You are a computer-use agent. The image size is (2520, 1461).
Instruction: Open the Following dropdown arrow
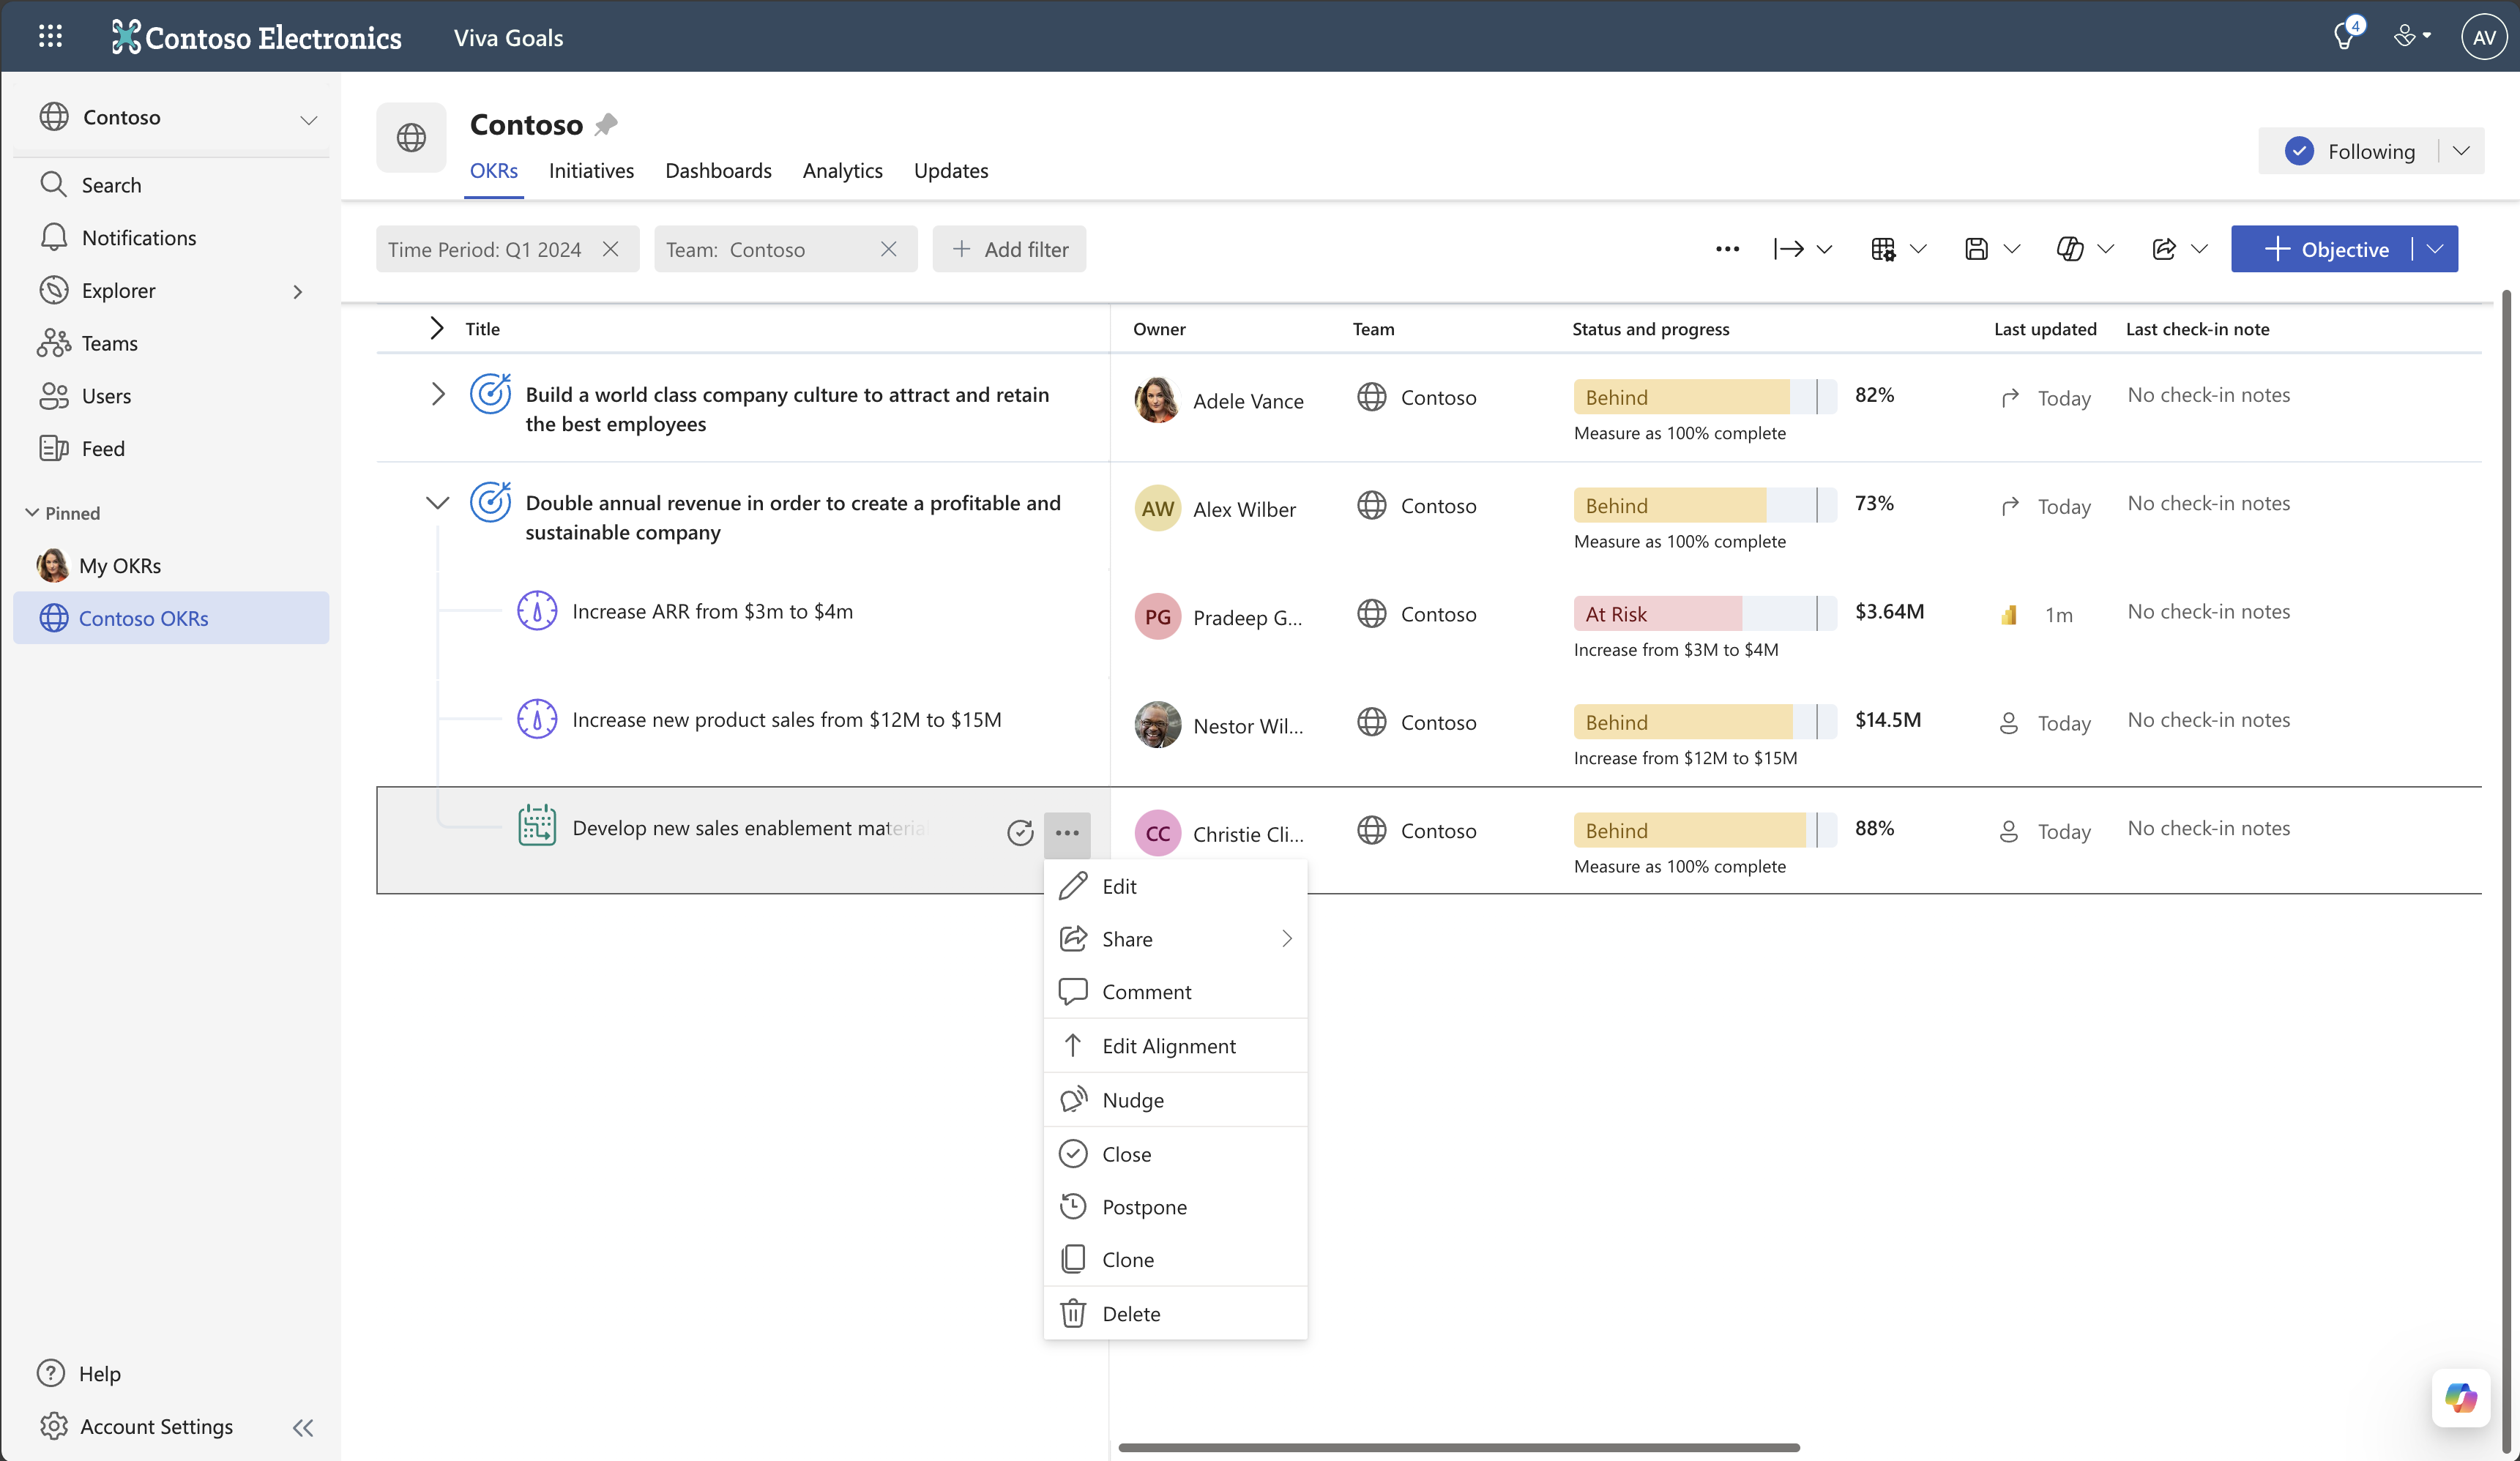(2462, 151)
